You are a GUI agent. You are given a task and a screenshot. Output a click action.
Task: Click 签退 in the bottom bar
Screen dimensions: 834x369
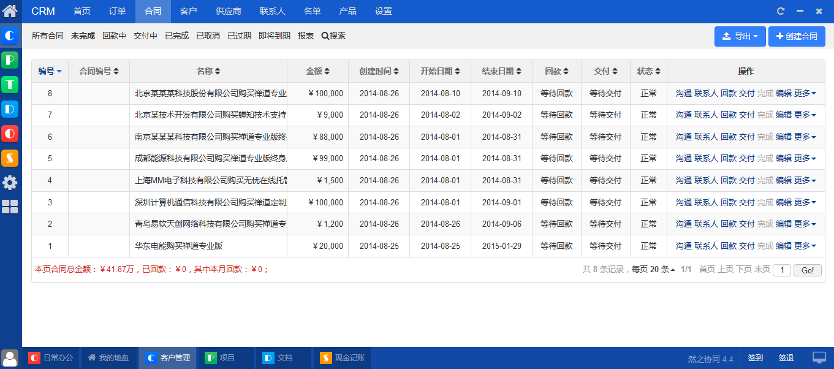point(786,358)
